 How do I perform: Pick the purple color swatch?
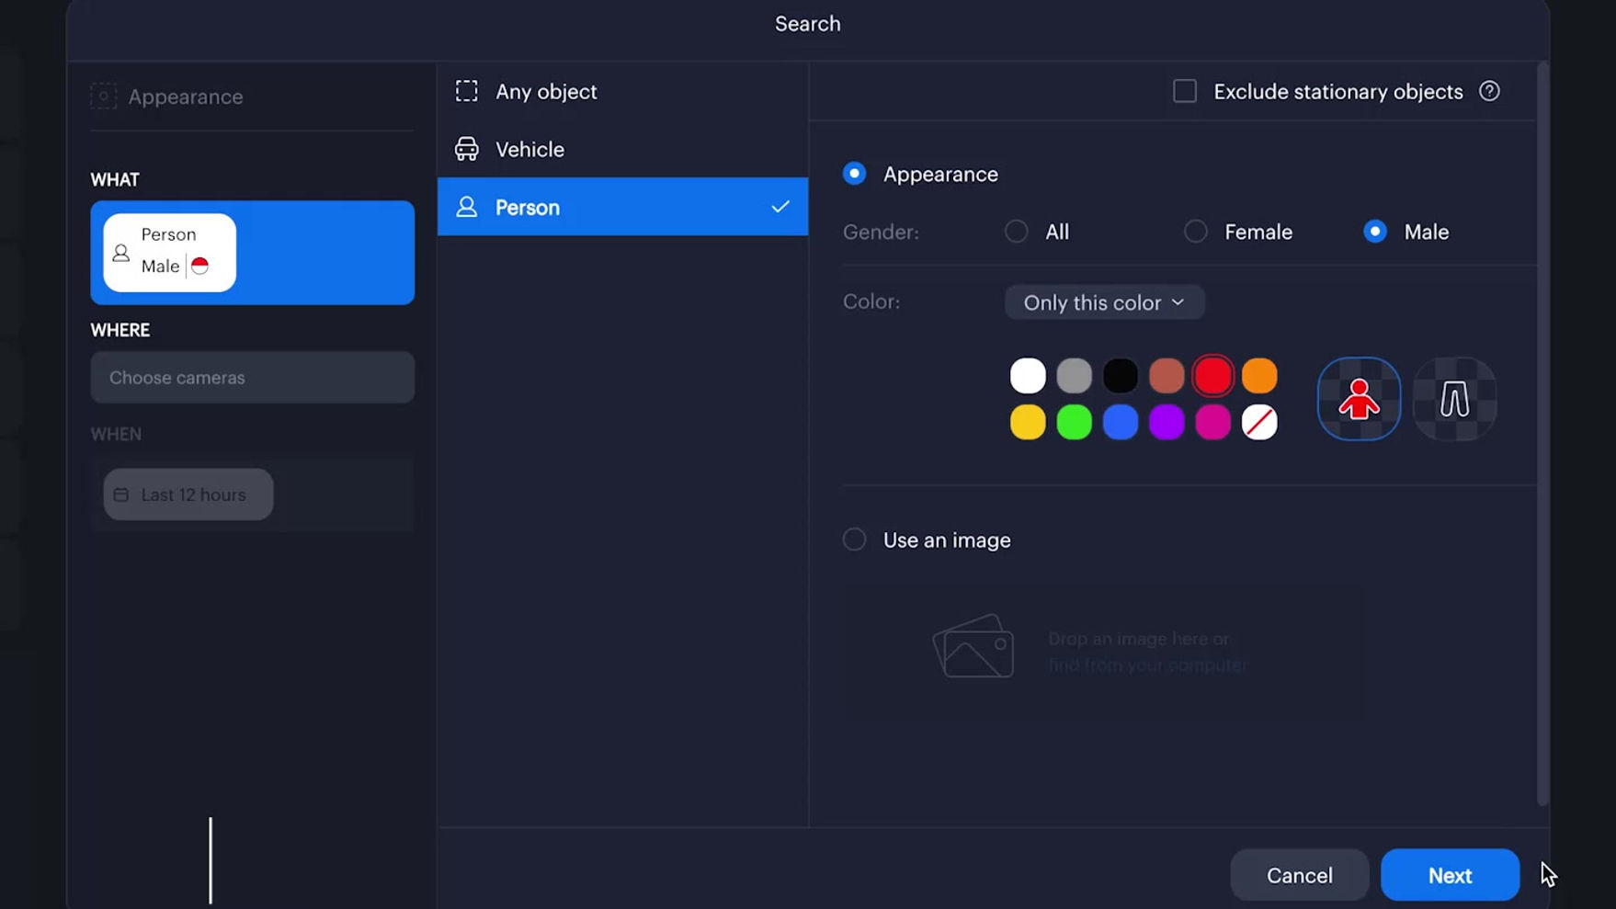point(1166,423)
